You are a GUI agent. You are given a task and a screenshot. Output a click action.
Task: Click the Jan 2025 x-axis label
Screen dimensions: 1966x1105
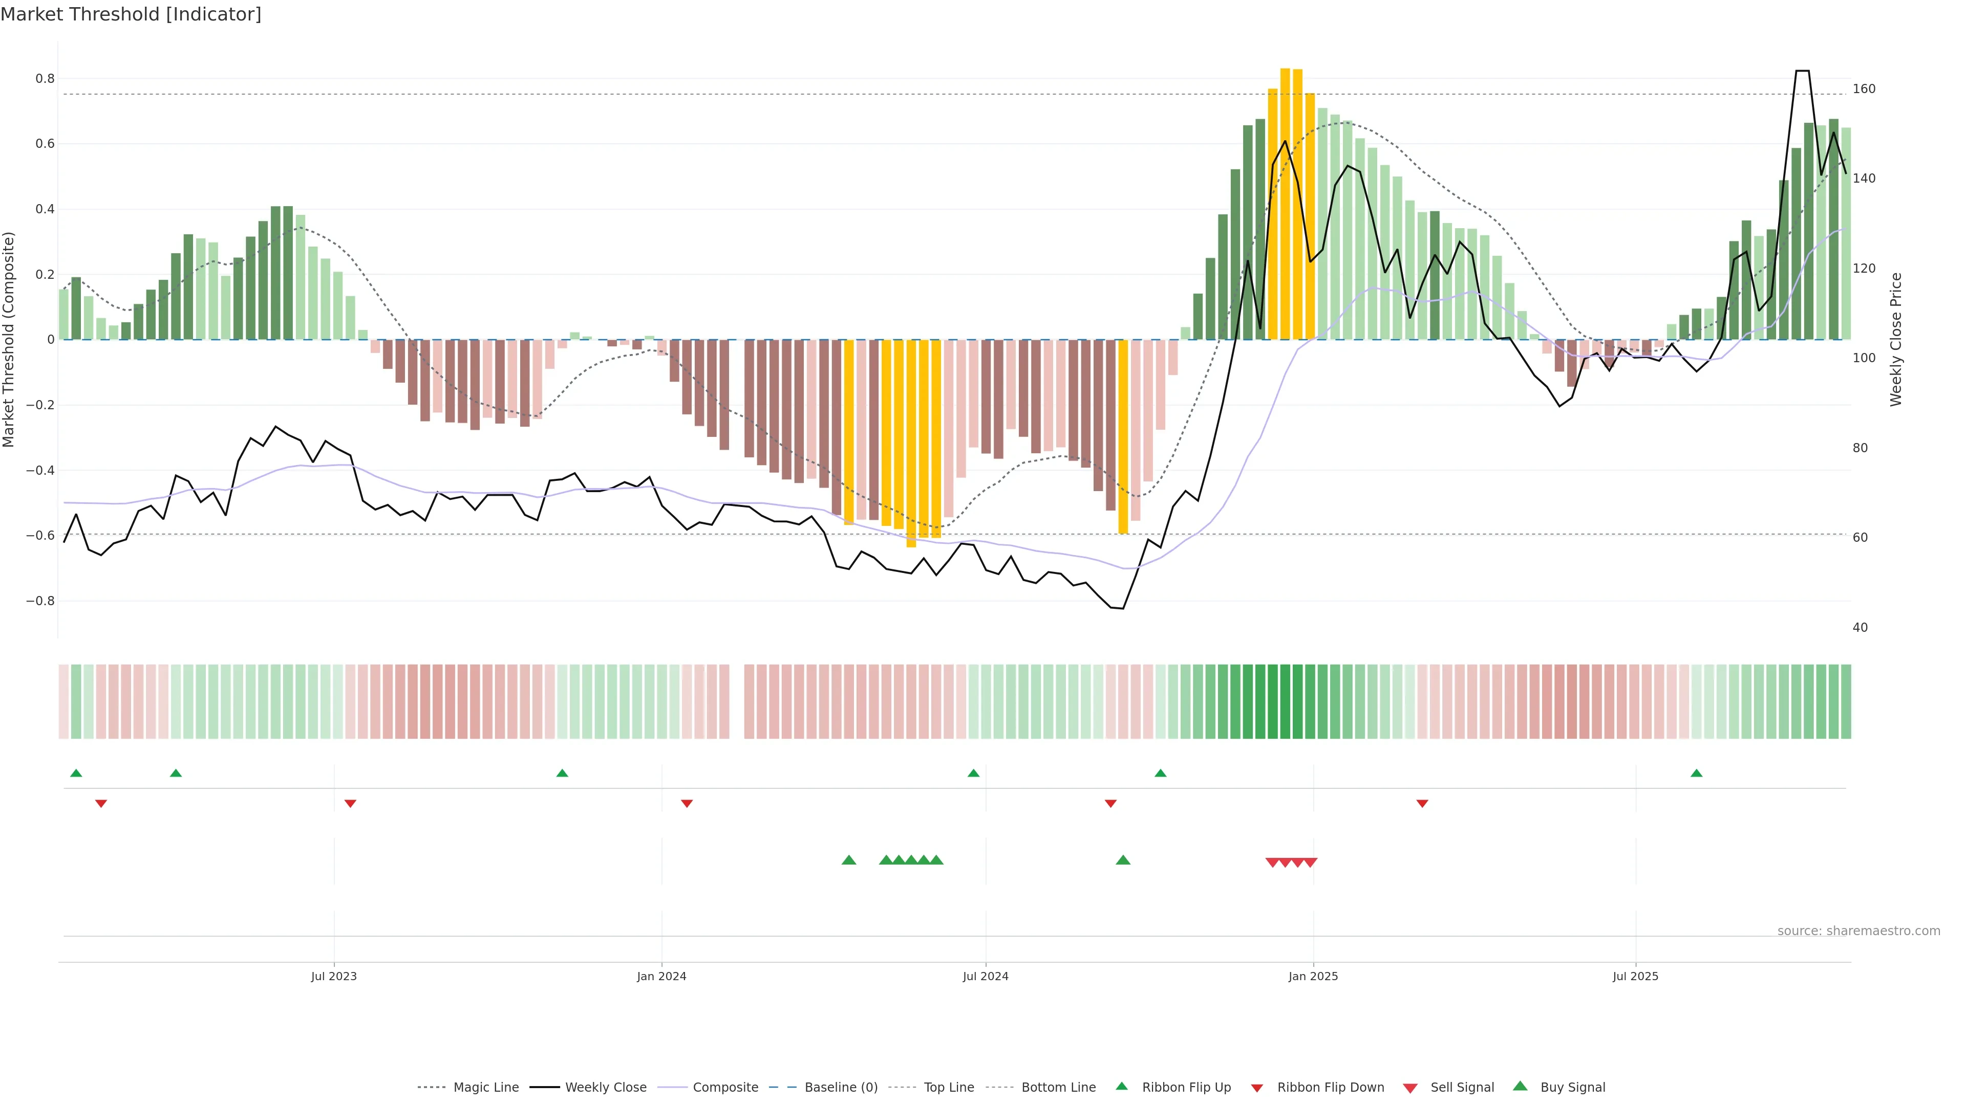(x=1313, y=976)
